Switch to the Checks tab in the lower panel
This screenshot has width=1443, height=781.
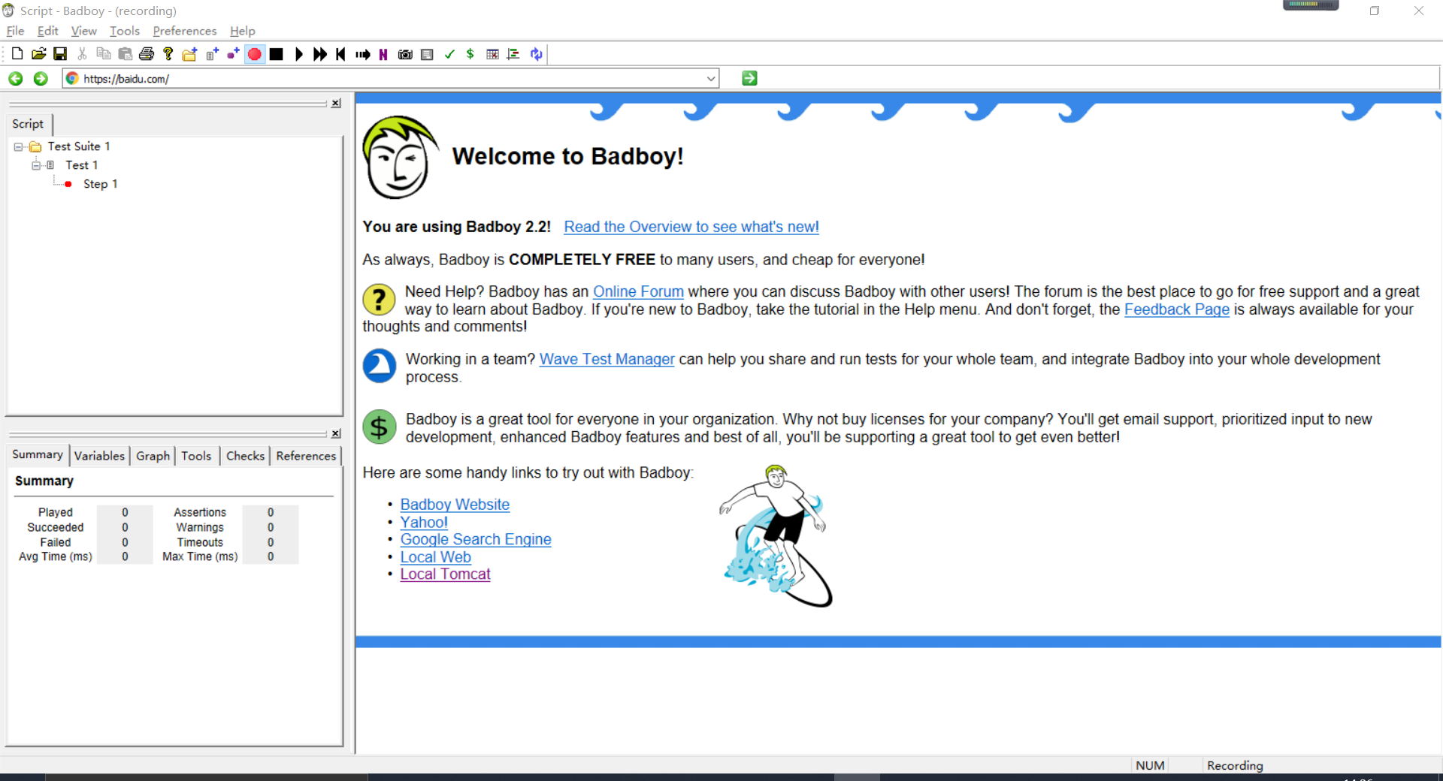(245, 456)
